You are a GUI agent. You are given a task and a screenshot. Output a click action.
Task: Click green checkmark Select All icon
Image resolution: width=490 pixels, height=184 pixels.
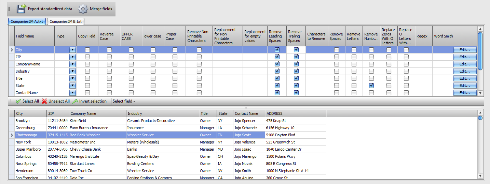click(18, 101)
